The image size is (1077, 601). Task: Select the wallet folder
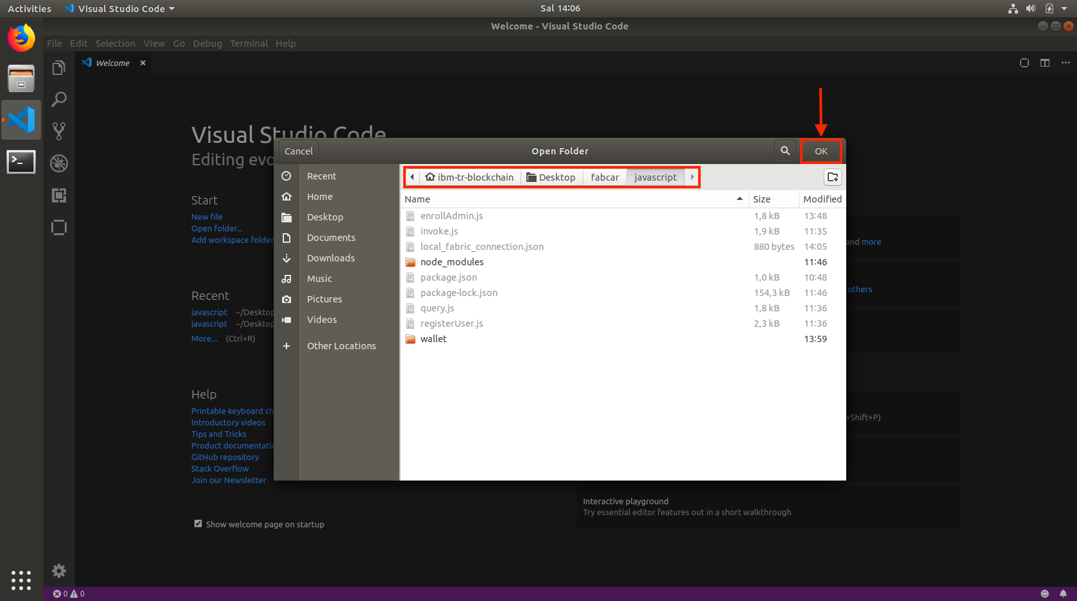(622, 339)
